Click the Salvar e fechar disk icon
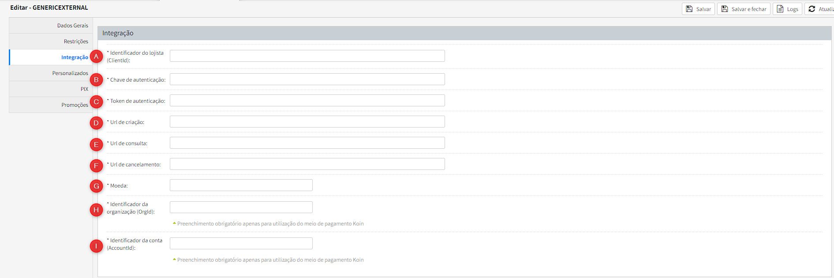This screenshot has height=278, width=834. (x=725, y=9)
